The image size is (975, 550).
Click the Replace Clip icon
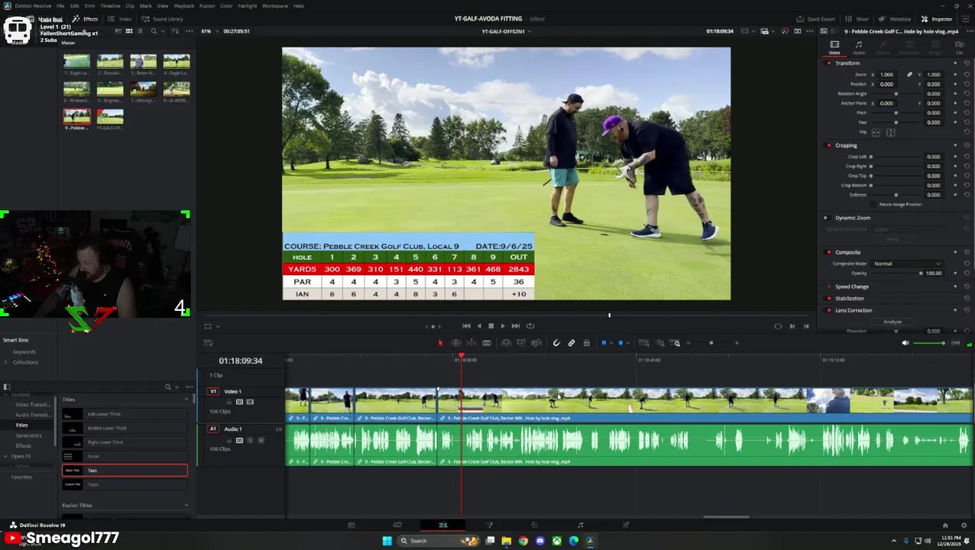click(536, 343)
